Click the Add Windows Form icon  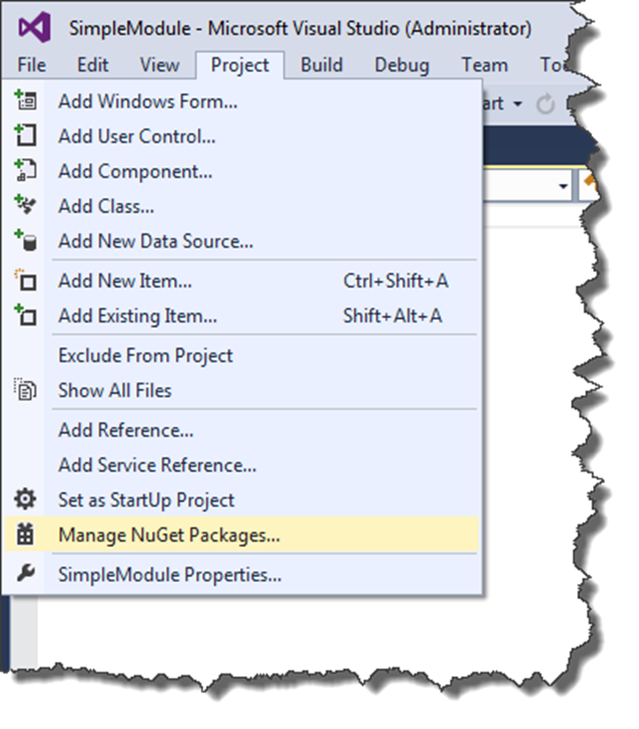point(26,101)
